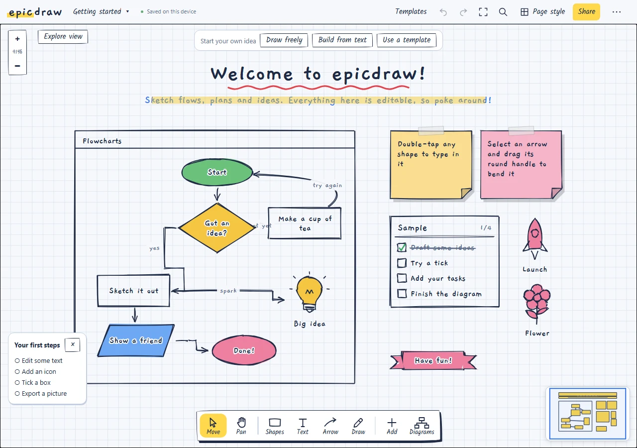Click the Add an icon step
Screen dimensions: 637x448
[x=35, y=371]
